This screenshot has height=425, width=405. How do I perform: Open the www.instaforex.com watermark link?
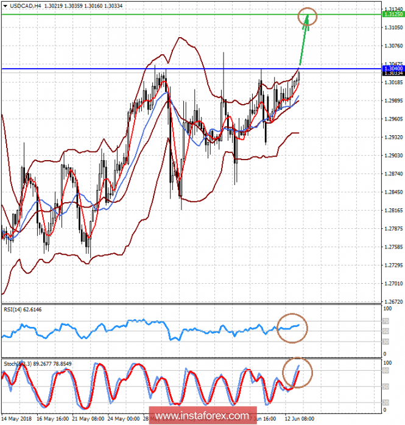coord(202,416)
